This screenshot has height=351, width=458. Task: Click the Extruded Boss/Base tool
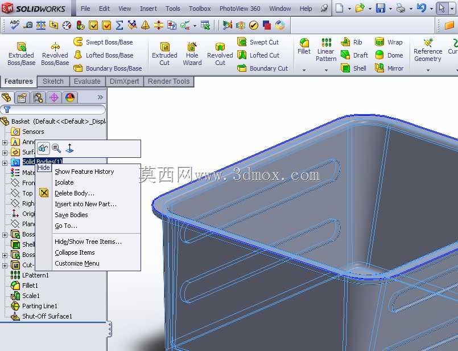click(x=21, y=54)
